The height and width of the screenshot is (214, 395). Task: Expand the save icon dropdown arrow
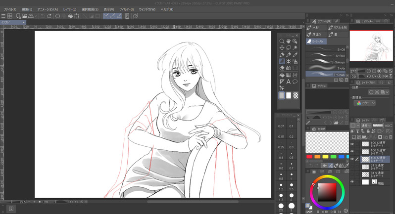[35, 16]
